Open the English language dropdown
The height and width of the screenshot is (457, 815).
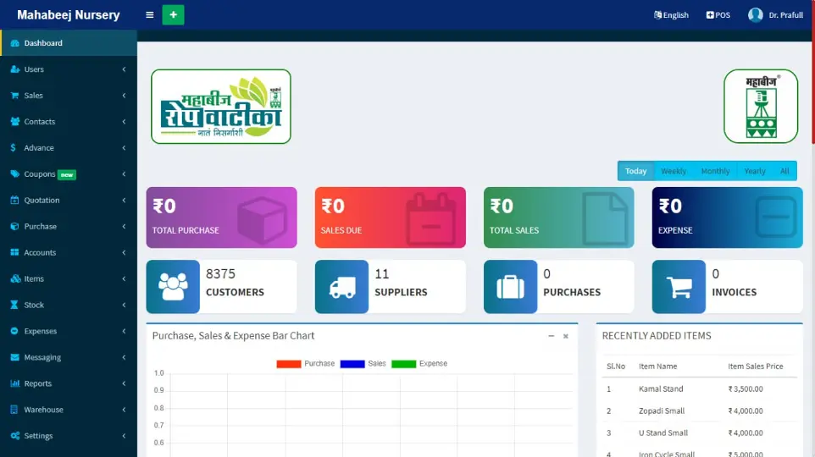click(671, 15)
